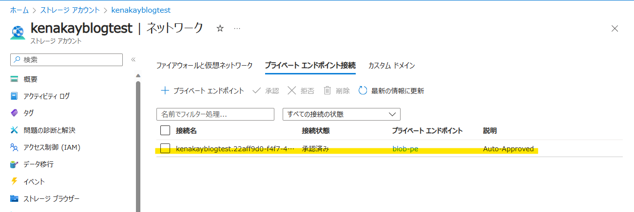Go to ホーム breadcrumb link
634x212 pixels.
19,10
